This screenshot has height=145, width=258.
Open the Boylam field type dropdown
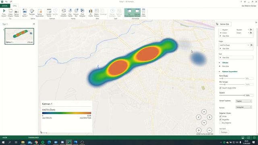click(x=248, y=30)
